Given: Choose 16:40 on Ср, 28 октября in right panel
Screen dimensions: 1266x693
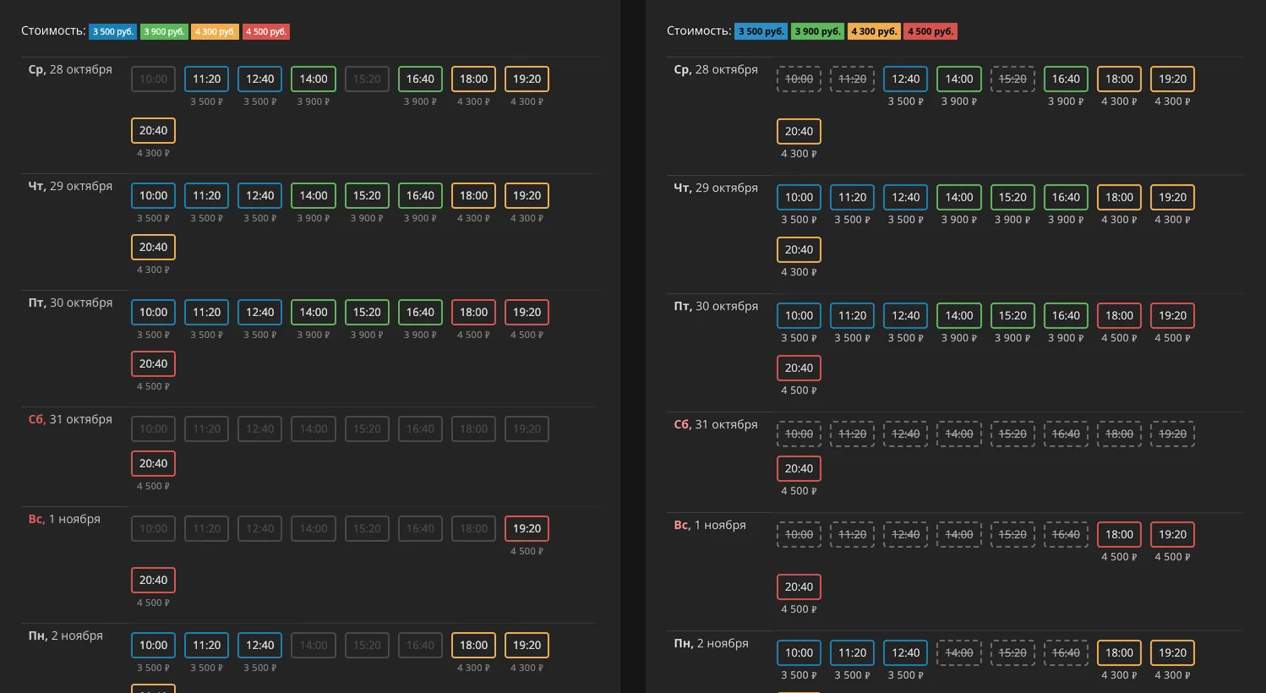Looking at the screenshot, I should click(x=1066, y=79).
